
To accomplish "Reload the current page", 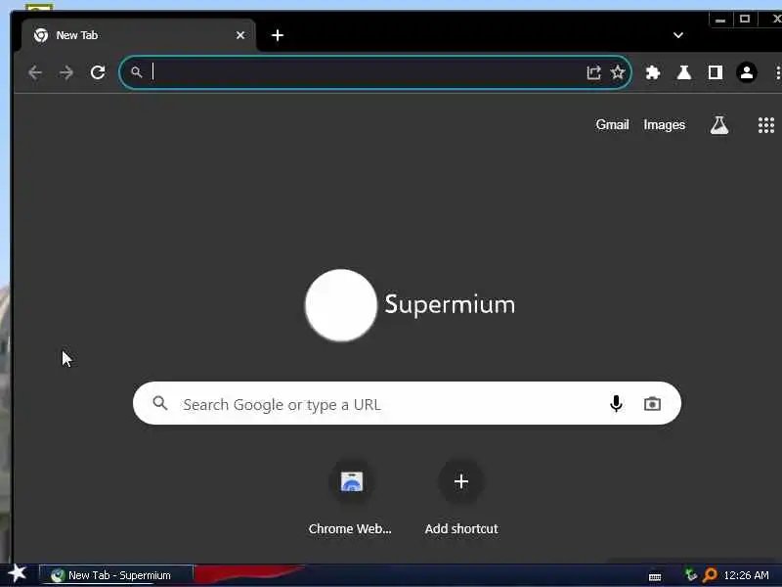I will pos(98,72).
